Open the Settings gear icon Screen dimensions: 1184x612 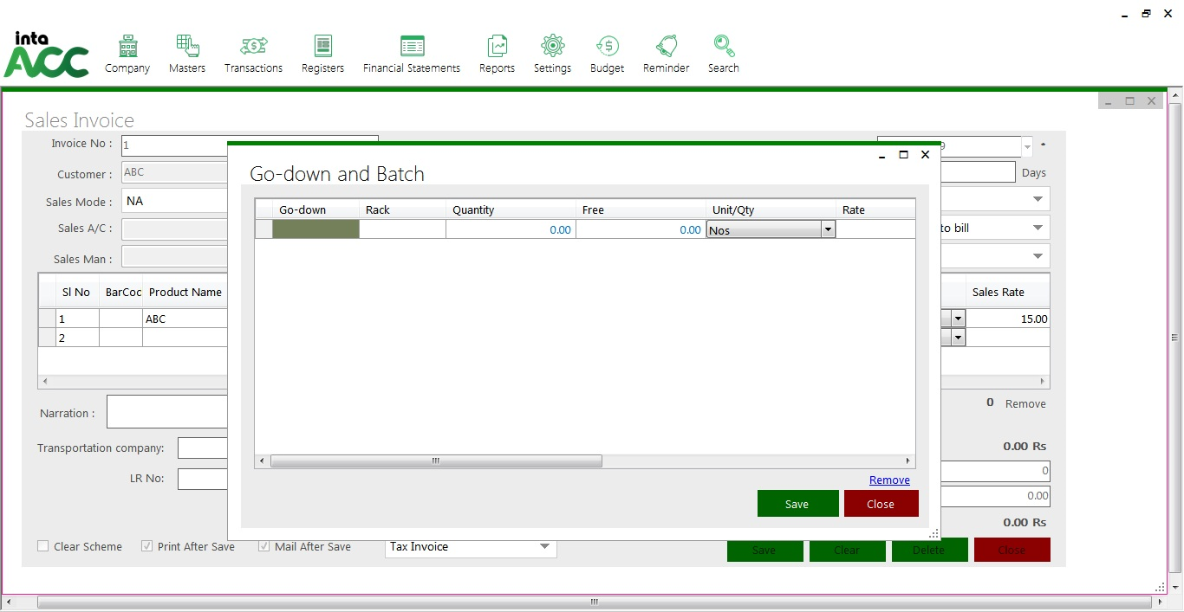[552, 47]
